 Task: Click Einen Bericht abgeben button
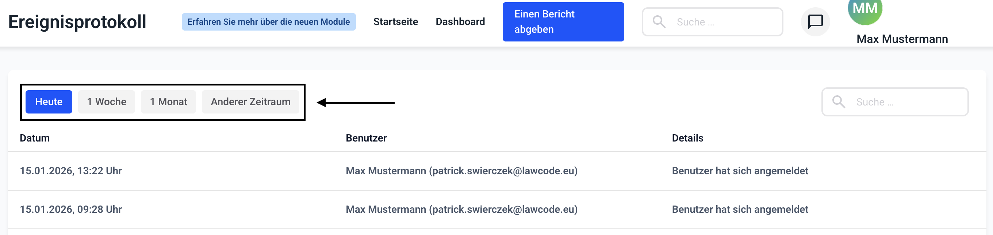[563, 22]
